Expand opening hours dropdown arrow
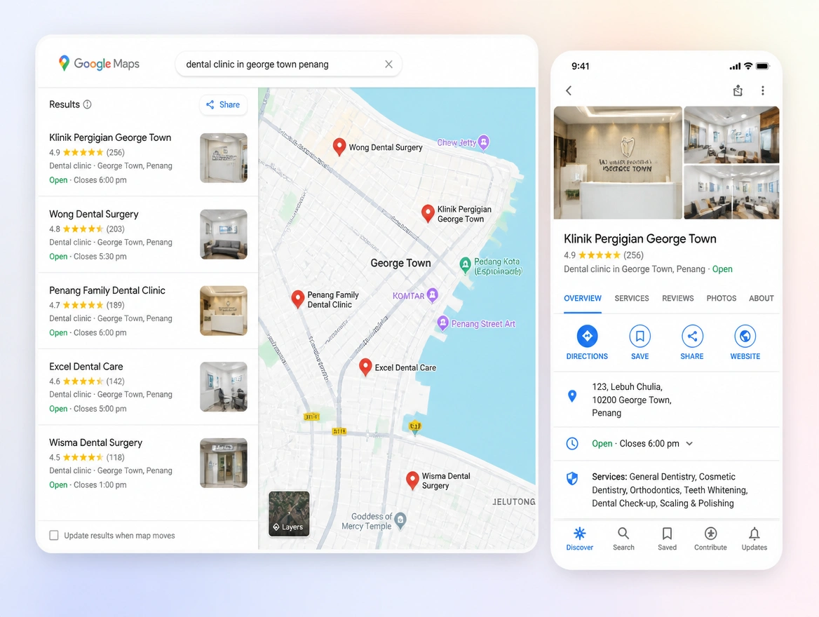This screenshot has height=617, width=819. [689, 444]
